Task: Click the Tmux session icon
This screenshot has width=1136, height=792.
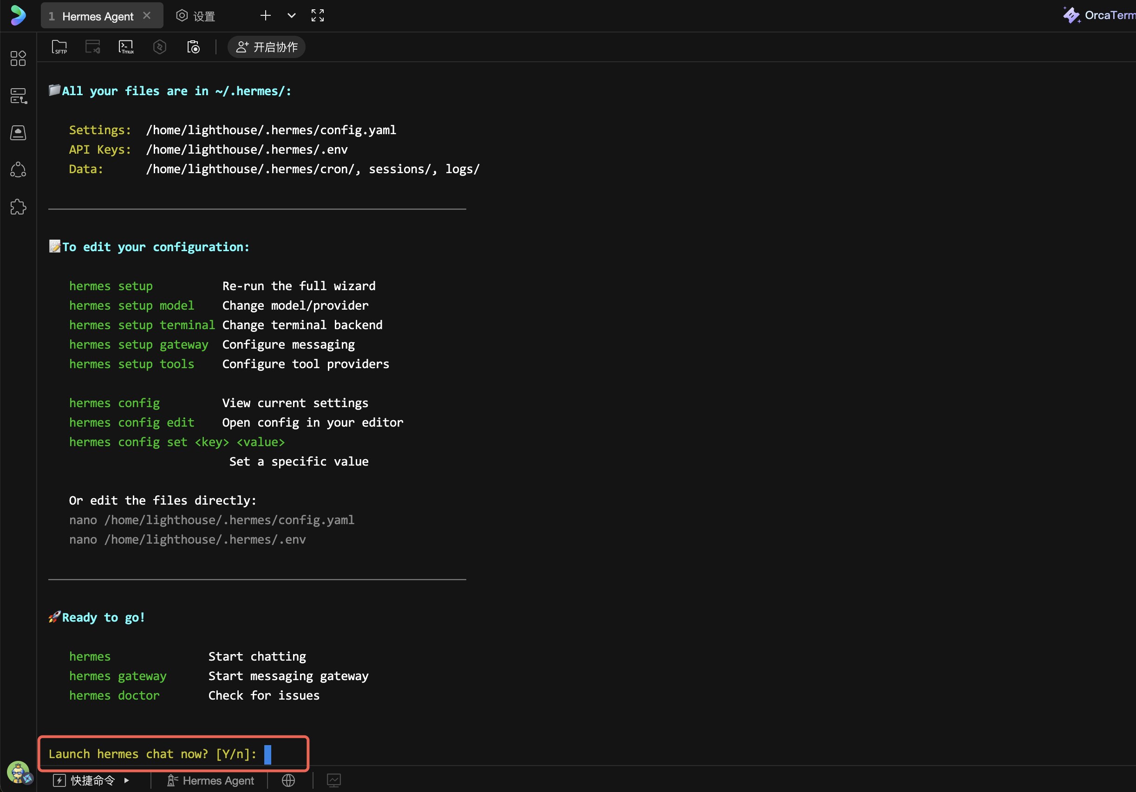Action: click(126, 47)
